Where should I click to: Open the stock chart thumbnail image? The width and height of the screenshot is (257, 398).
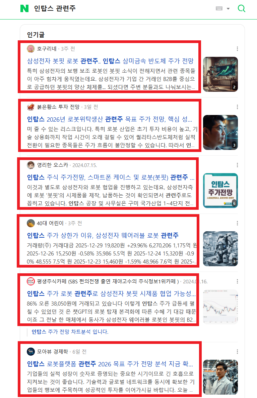[x=220, y=307]
